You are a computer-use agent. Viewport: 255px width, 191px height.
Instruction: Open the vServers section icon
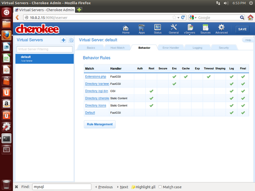pos(190,29)
